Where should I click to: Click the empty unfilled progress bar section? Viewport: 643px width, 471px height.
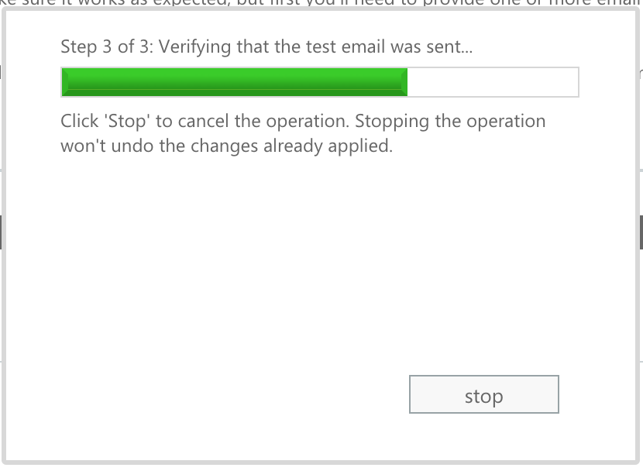tap(493, 82)
